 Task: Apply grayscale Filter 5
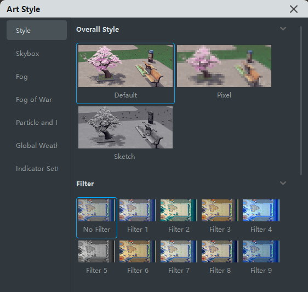(96, 251)
